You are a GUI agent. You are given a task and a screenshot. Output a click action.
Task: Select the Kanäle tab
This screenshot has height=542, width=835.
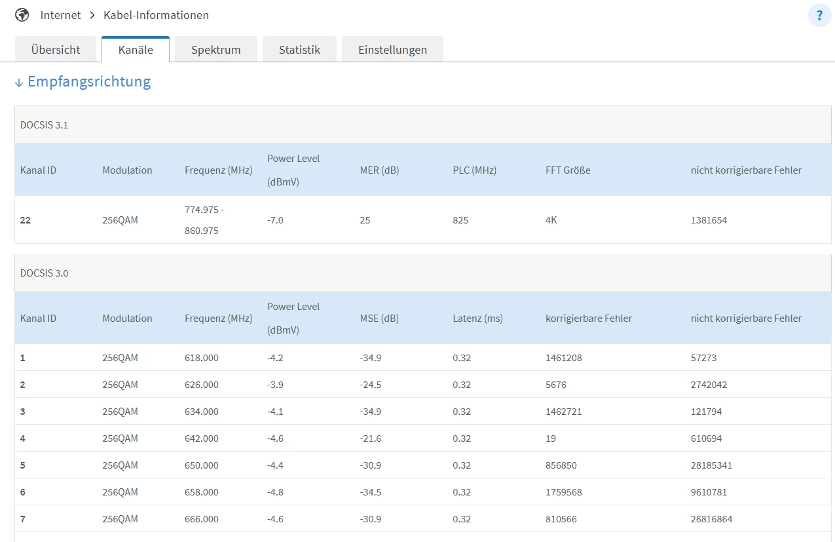[136, 50]
